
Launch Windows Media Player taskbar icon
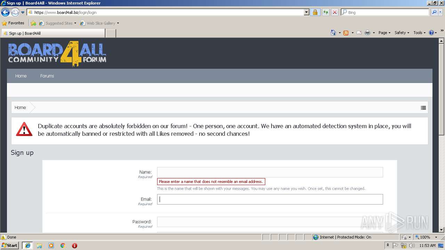pyautogui.click(x=51, y=245)
